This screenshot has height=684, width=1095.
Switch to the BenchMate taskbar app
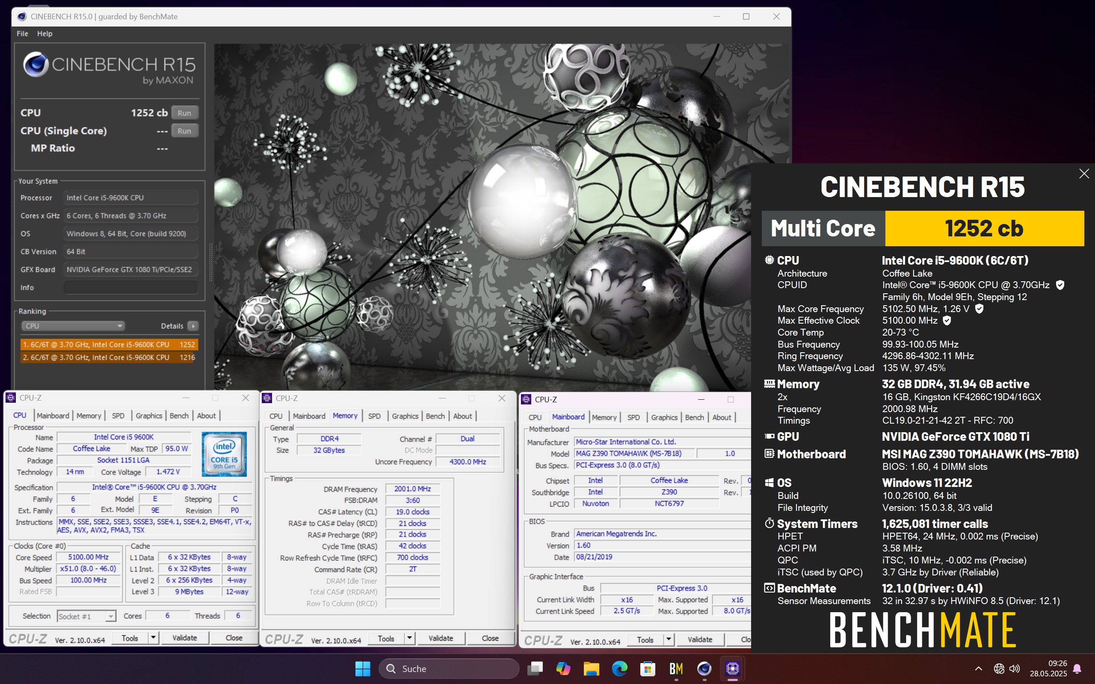[x=676, y=668]
